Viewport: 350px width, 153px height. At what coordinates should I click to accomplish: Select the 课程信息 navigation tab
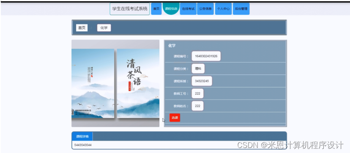click(x=171, y=9)
